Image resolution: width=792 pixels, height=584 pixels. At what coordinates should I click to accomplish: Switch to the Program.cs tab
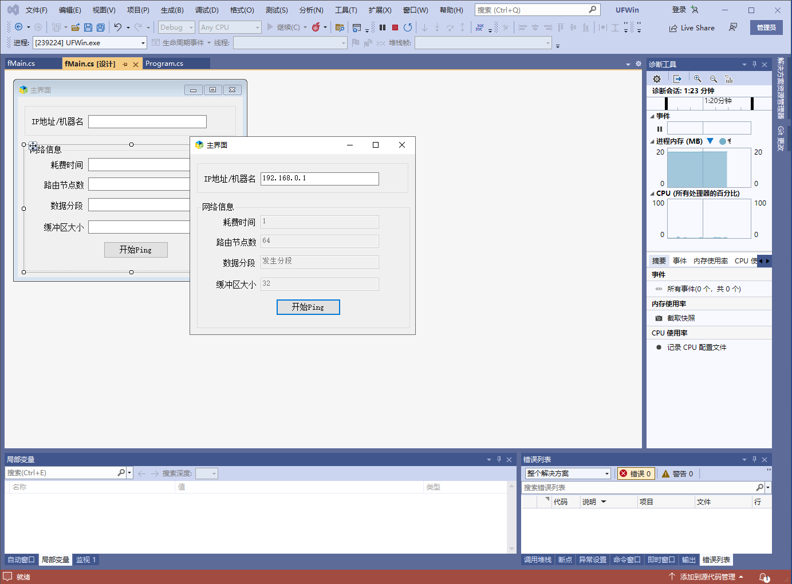pos(164,64)
